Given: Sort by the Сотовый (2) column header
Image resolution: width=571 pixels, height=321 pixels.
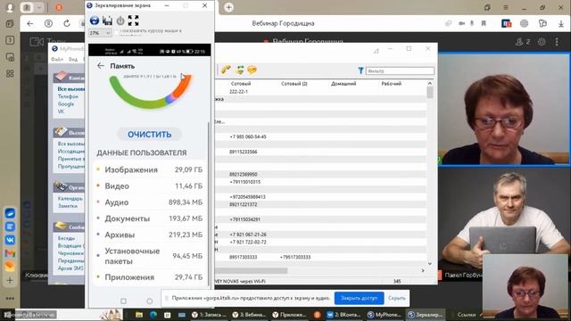Looking at the screenshot, I should pyautogui.click(x=294, y=83).
